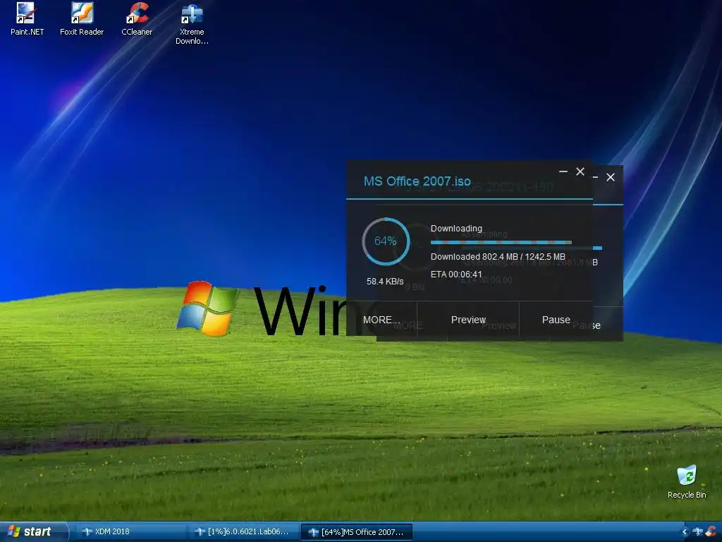
Task: Click MORE... in MS Office download window
Action: click(380, 320)
